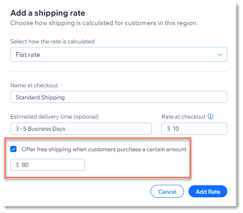Uncheck the offer free shipping checkbox
The width and height of the screenshot is (243, 213).
[x=13, y=149]
